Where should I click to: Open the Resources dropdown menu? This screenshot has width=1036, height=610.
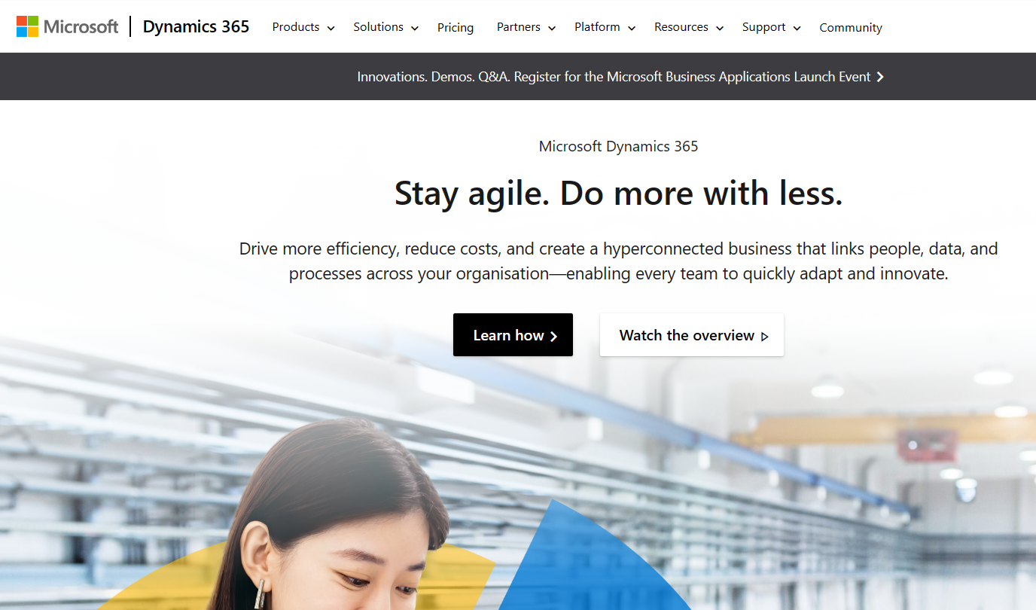point(681,26)
